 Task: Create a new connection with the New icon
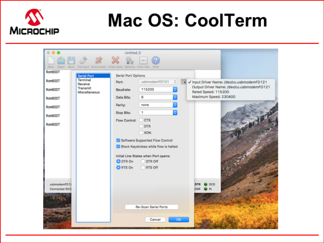point(51,61)
